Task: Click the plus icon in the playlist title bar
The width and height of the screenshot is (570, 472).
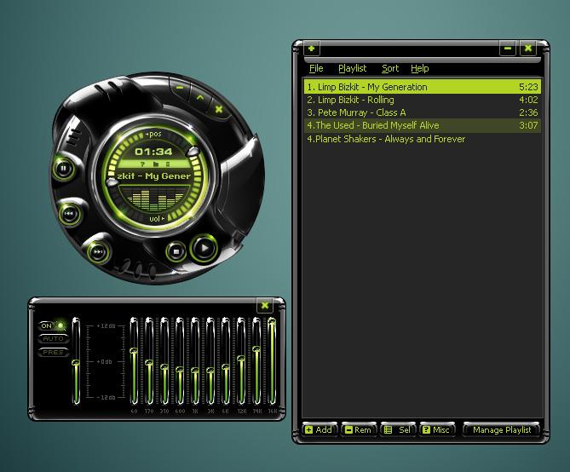Action: pos(312,49)
